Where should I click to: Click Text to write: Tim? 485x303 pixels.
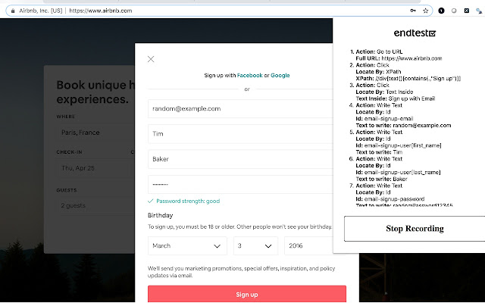379,152
